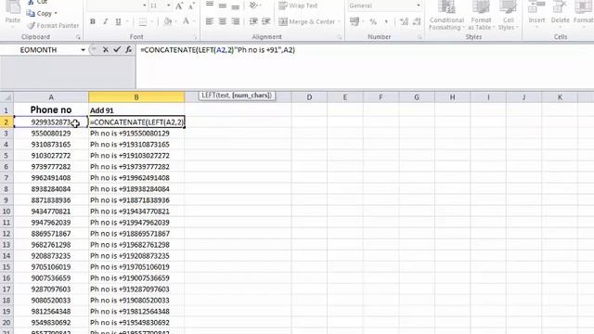
Task: Click Merge & Center
Action: pyautogui.click(x=307, y=22)
